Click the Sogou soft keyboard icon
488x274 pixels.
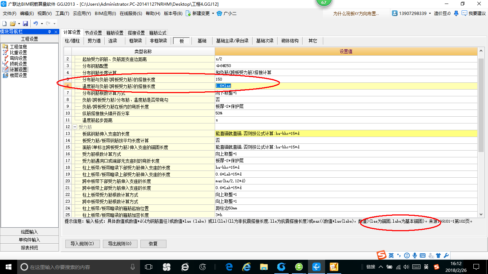pos(423,255)
